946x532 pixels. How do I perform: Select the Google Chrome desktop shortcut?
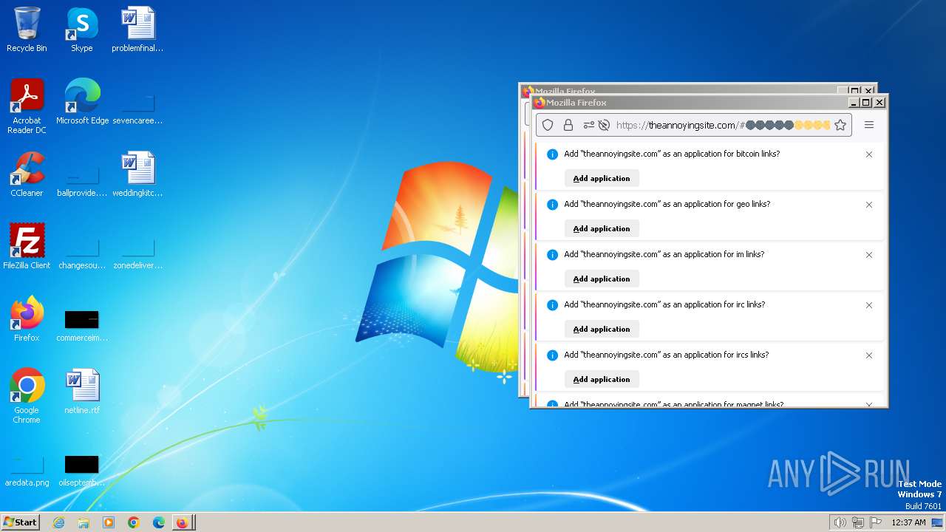27,396
